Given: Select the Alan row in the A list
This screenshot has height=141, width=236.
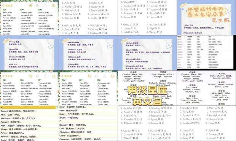Looking at the screenshot, I should tap(29, 126).
